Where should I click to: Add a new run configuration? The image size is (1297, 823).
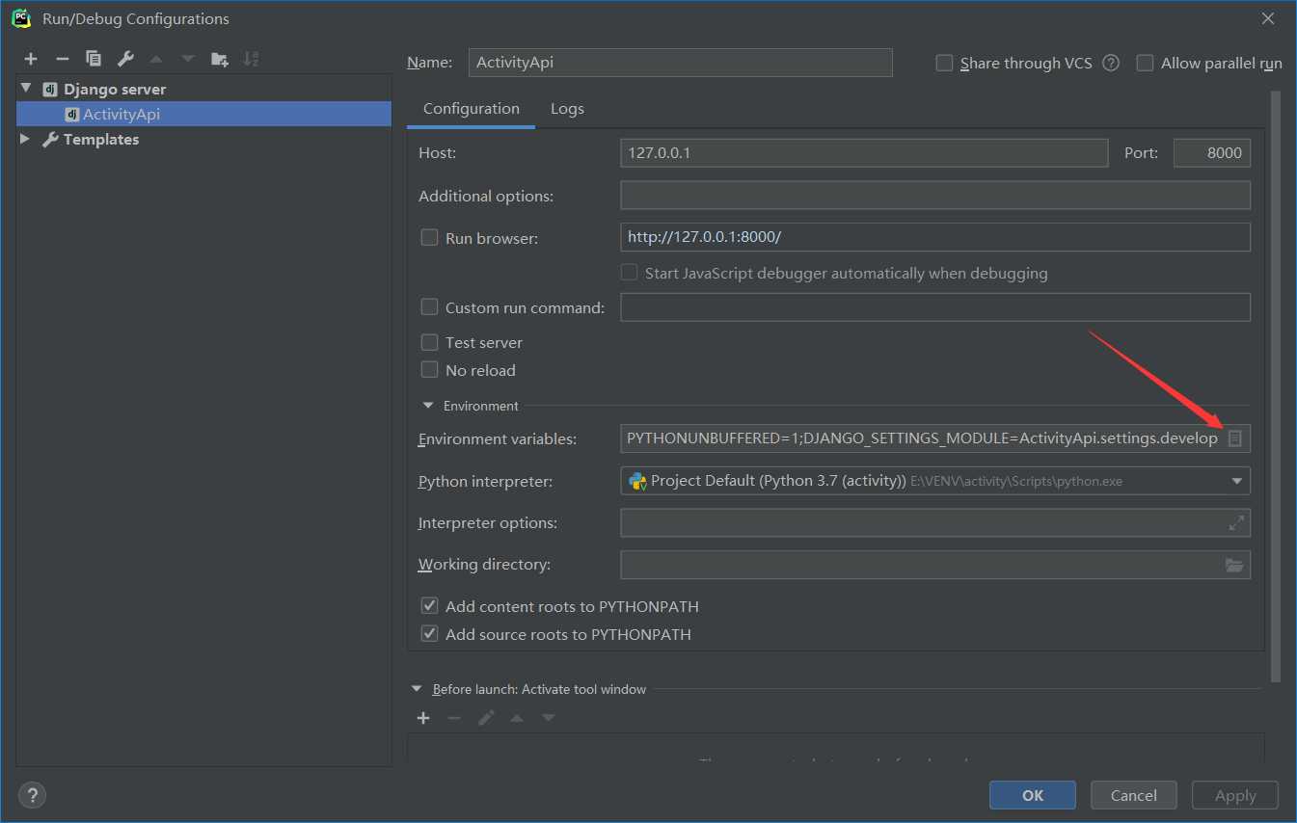[31, 59]
